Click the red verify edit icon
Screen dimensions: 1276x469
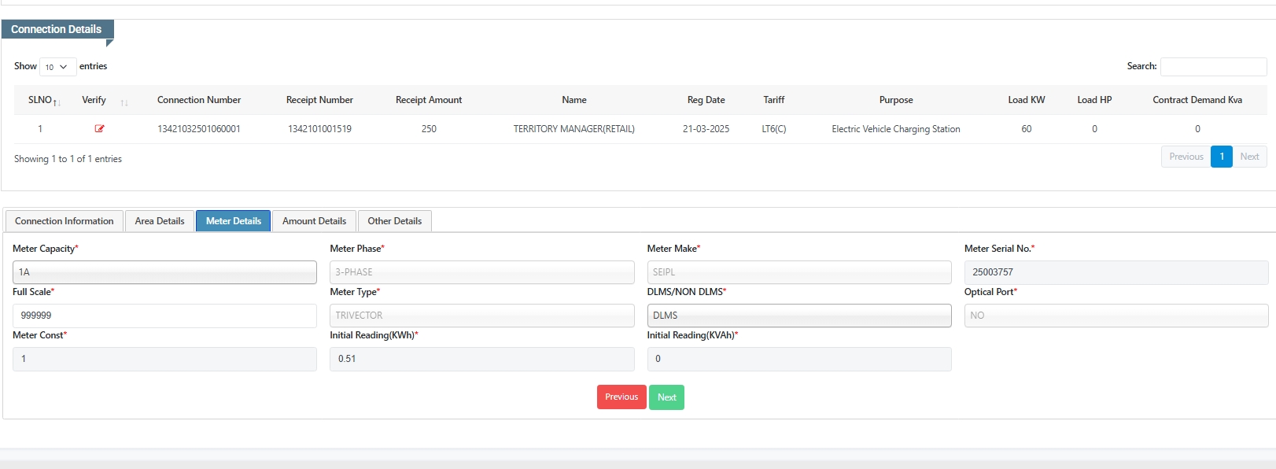click(x=99, y=129)
